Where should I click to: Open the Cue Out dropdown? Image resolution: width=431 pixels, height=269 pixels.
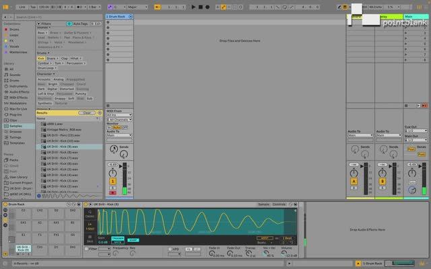[x=416, y=131]
